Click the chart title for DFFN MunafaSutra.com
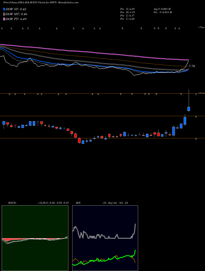This screenshot has width=205, height=271. [41, 2]
